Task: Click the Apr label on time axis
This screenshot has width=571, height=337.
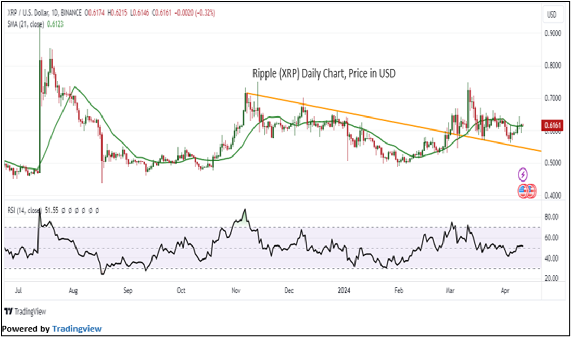Action: coord(505,291)
